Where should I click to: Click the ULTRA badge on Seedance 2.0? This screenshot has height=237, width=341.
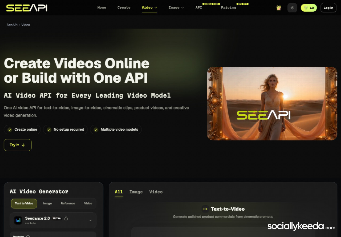tap(57, 218)
